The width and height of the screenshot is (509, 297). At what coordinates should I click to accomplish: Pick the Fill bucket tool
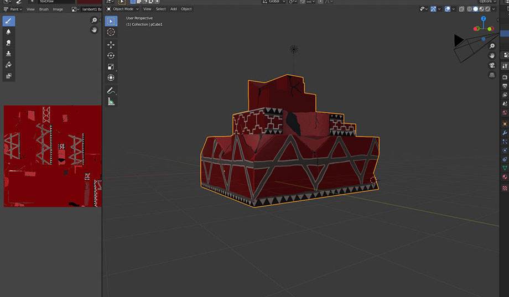coord(9,65)
